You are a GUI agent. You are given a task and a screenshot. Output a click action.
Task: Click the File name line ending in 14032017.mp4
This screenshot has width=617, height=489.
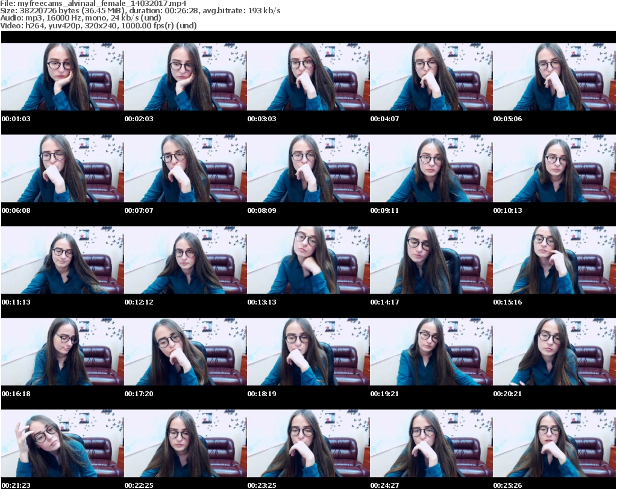pos(93,4)
